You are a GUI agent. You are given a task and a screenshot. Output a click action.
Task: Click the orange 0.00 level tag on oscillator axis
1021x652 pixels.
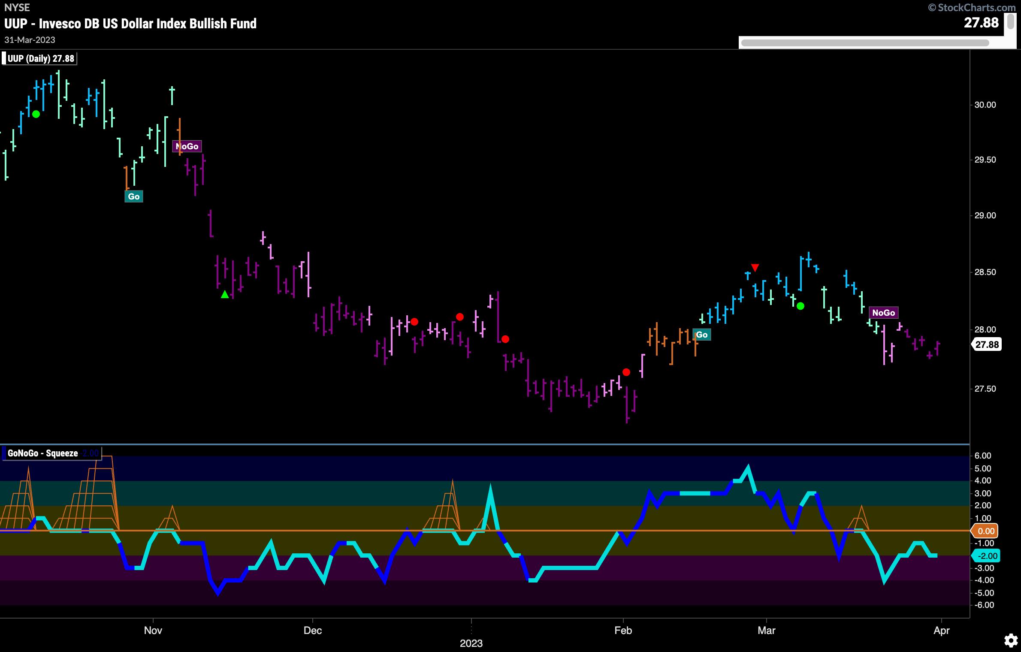[985, 531]
